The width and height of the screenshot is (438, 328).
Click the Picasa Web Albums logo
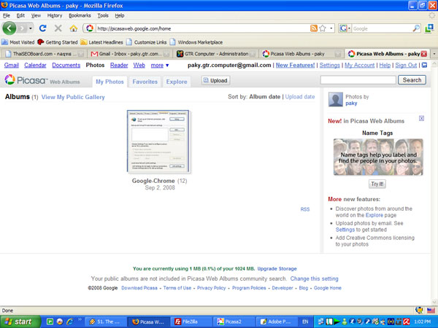coord(42,80)
